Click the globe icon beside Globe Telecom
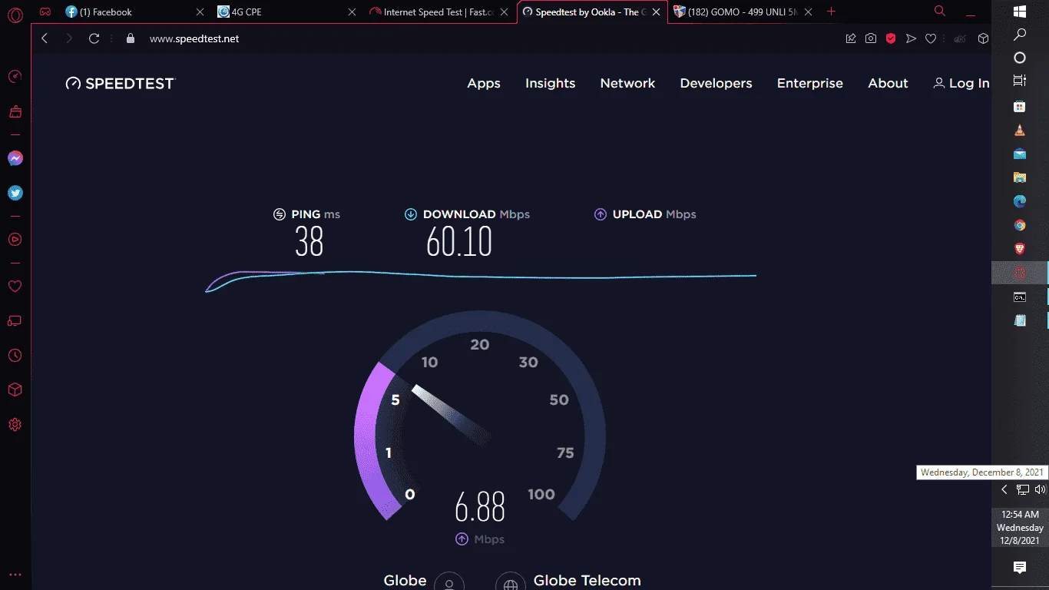Image resolution: width=1049 pixels, height=590 pixels. (x=511, y=583)
